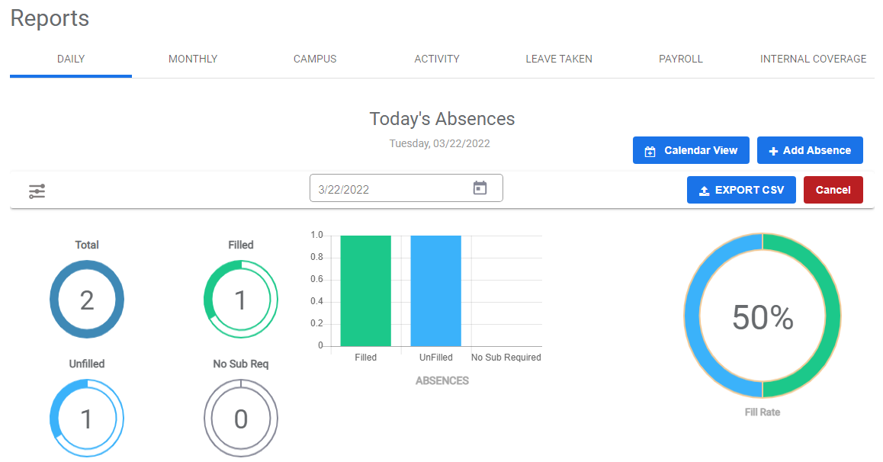Image resolution: width=883 pixels, height=462 pixels.
Task: Click the green Filled bar in chart
Action: 365,290
